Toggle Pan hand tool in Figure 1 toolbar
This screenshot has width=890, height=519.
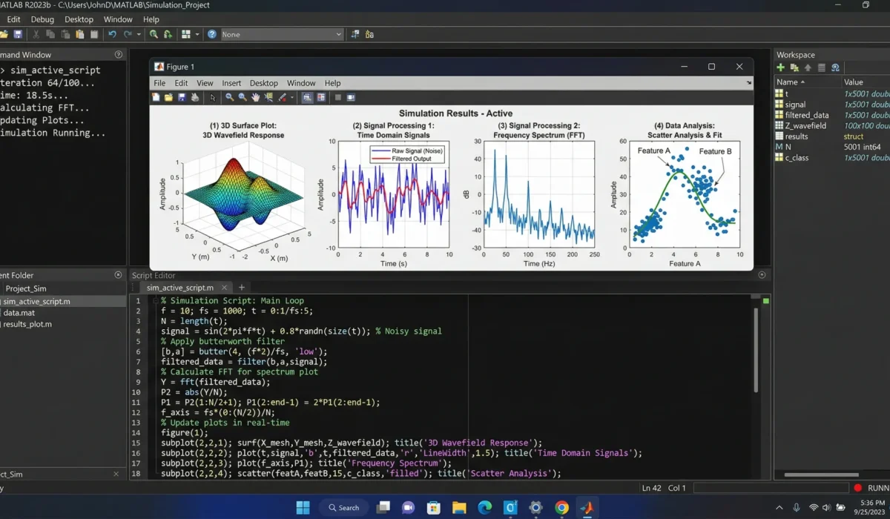256,97
